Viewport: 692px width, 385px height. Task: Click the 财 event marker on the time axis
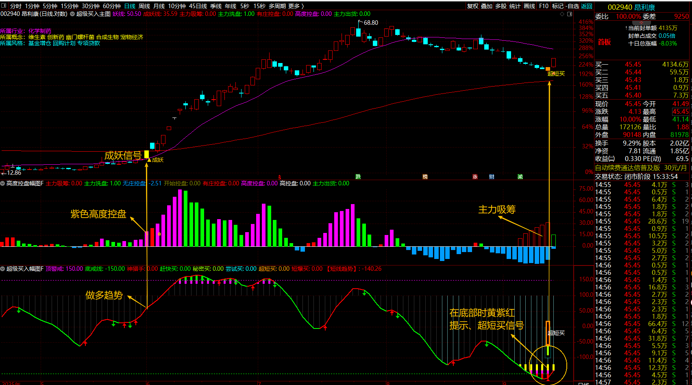tap(492, 176)
